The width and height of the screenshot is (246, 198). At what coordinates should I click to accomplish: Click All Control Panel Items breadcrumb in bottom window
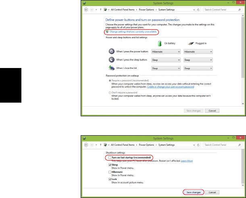click(123, 145)
